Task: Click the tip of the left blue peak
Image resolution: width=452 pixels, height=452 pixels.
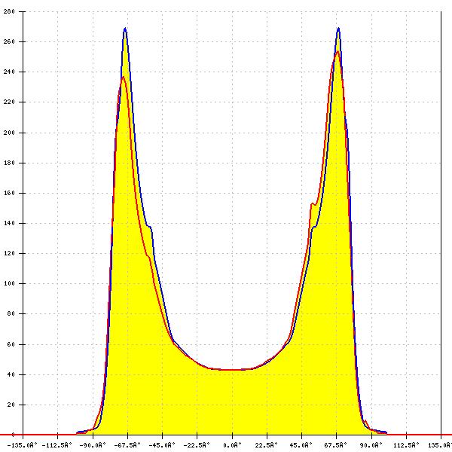Action: click(x=125, y=29)
